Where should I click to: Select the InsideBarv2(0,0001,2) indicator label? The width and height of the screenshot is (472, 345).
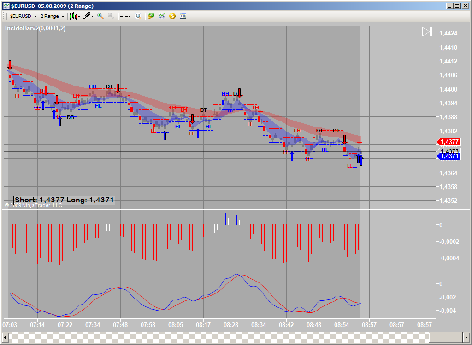[35, 28]
